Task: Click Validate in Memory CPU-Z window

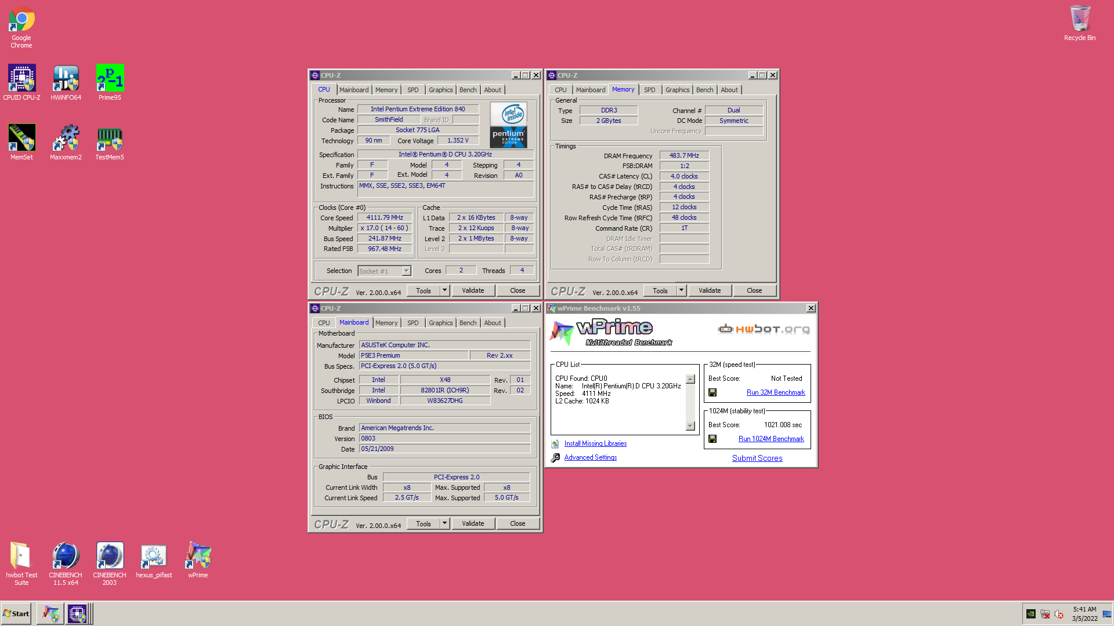Action: pos(710,290)
